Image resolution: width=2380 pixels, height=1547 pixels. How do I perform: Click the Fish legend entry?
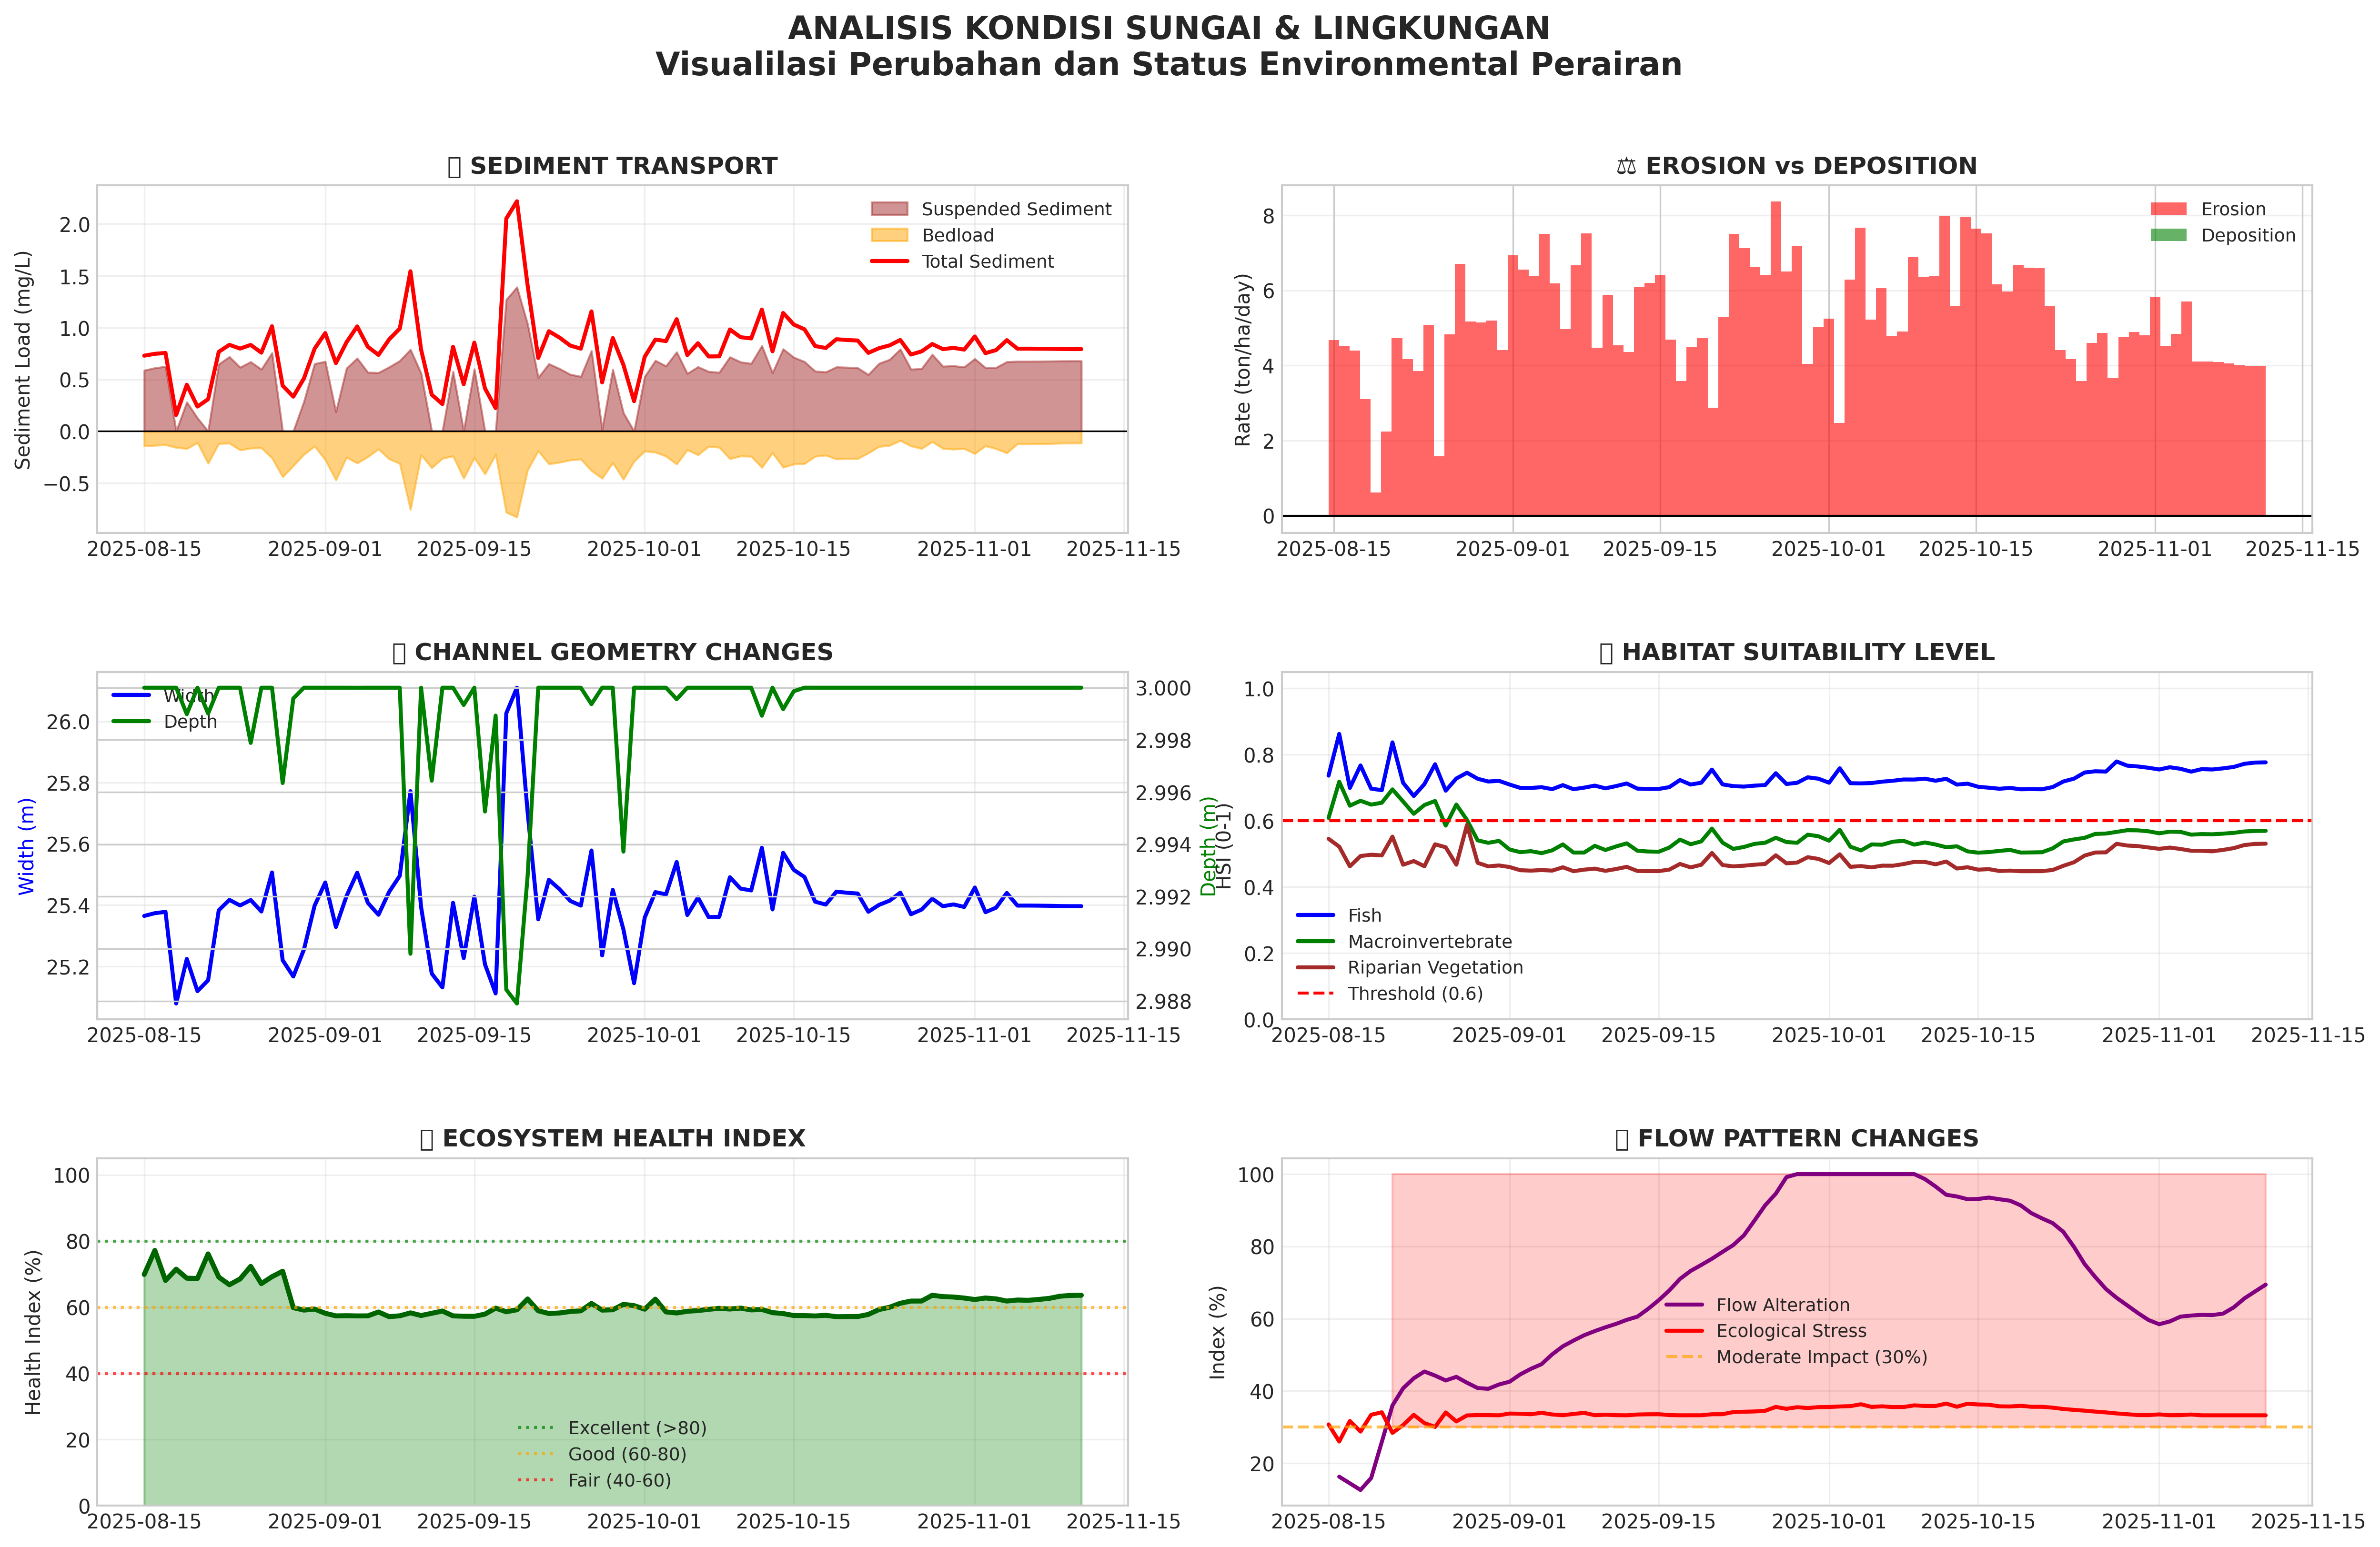[1364, 915]
